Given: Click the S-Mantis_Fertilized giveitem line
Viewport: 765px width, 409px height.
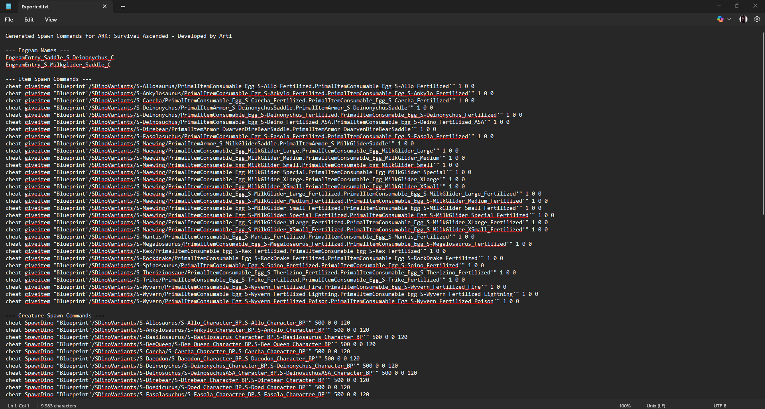Looking at the screenshot, I should tap(240, 237).
